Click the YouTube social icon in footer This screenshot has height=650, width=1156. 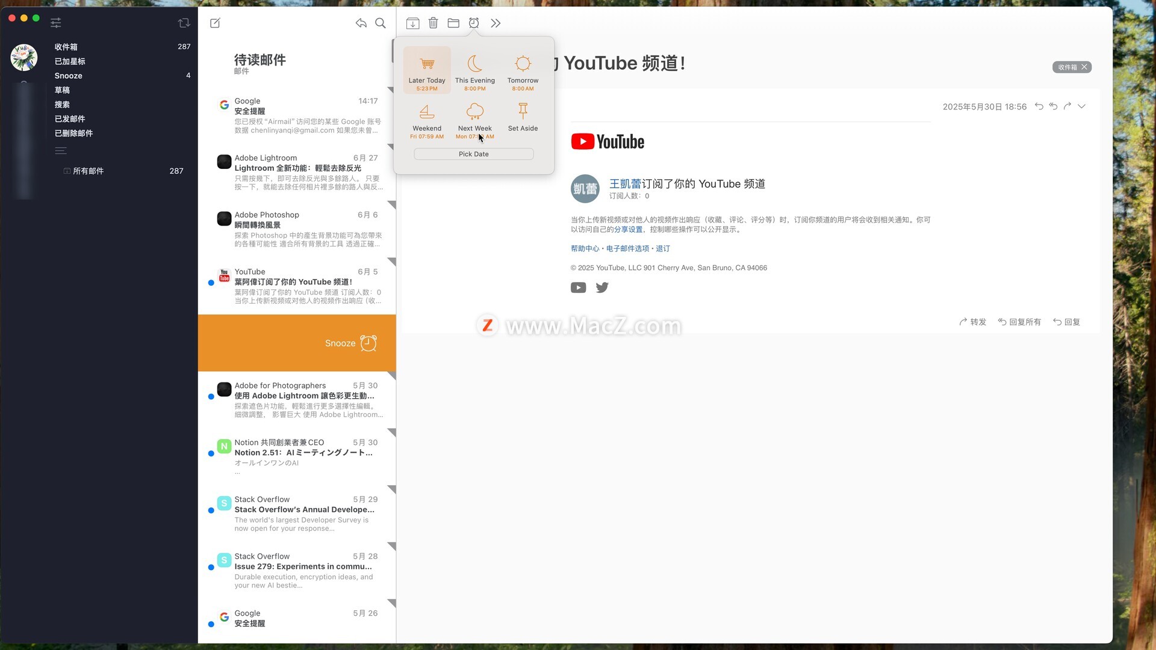click(578, 287)
